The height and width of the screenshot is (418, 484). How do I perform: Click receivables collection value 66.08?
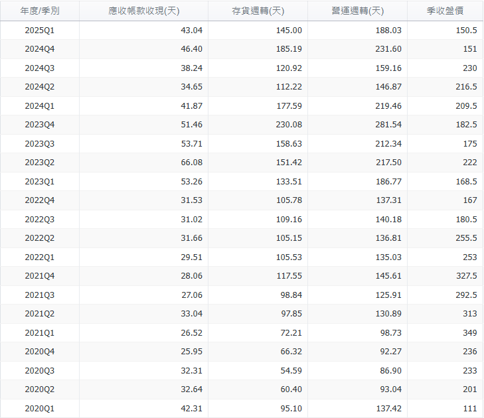[191, 163]
